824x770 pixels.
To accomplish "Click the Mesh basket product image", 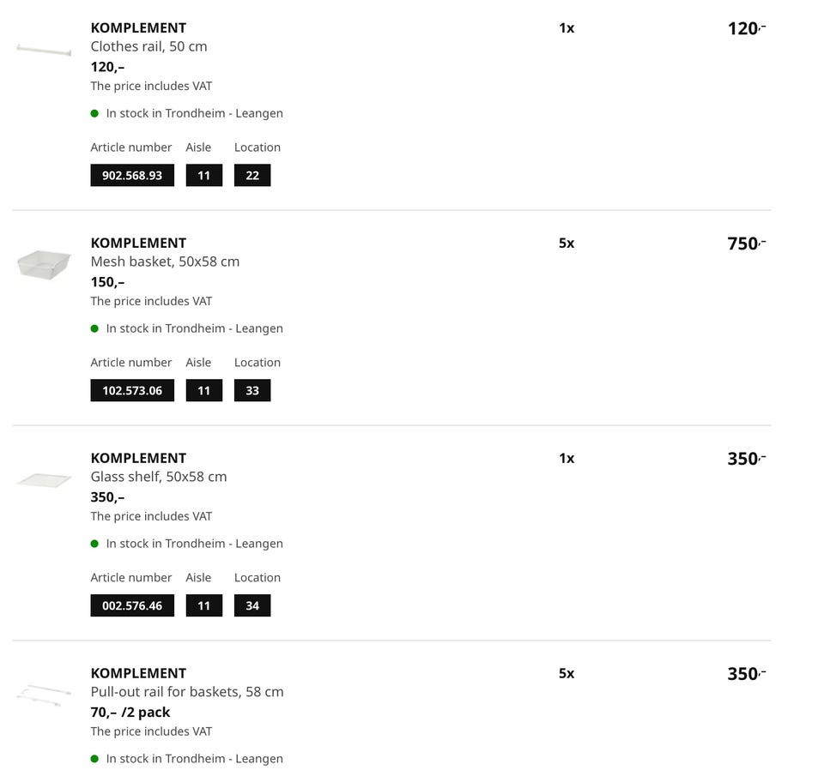I will coord(44,264).
